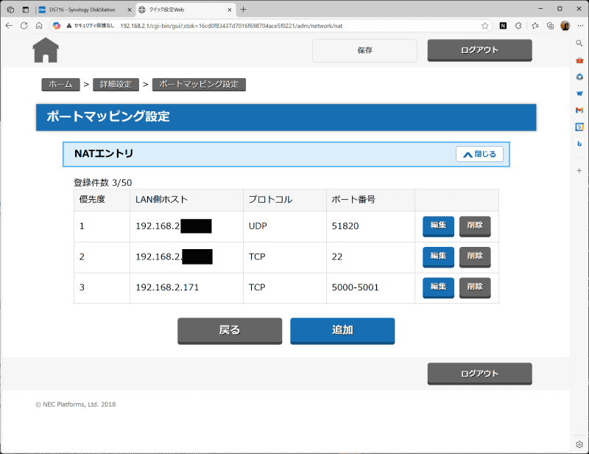Screen dimensions: 589x454
Task: Add this page to favorites with the star
Action: point(485,24)
